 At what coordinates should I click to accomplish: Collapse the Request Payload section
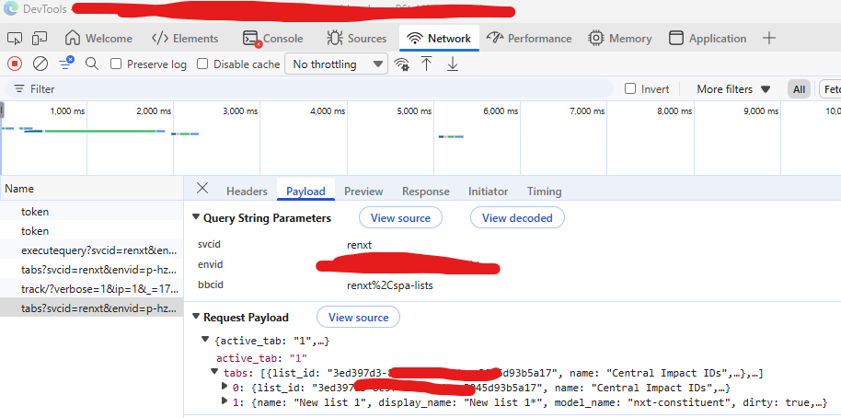point(196,317)
